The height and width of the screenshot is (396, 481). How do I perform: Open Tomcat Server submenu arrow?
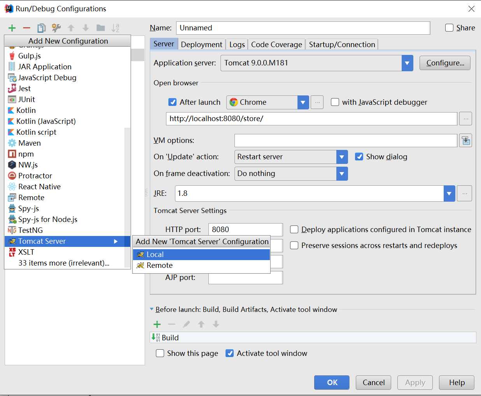(x=116, y=241)
